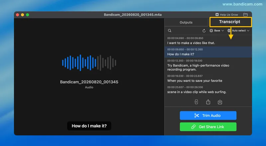Open the Auto select language dropdown
This screenshot has height=146, width=266.
coord(238,31)
